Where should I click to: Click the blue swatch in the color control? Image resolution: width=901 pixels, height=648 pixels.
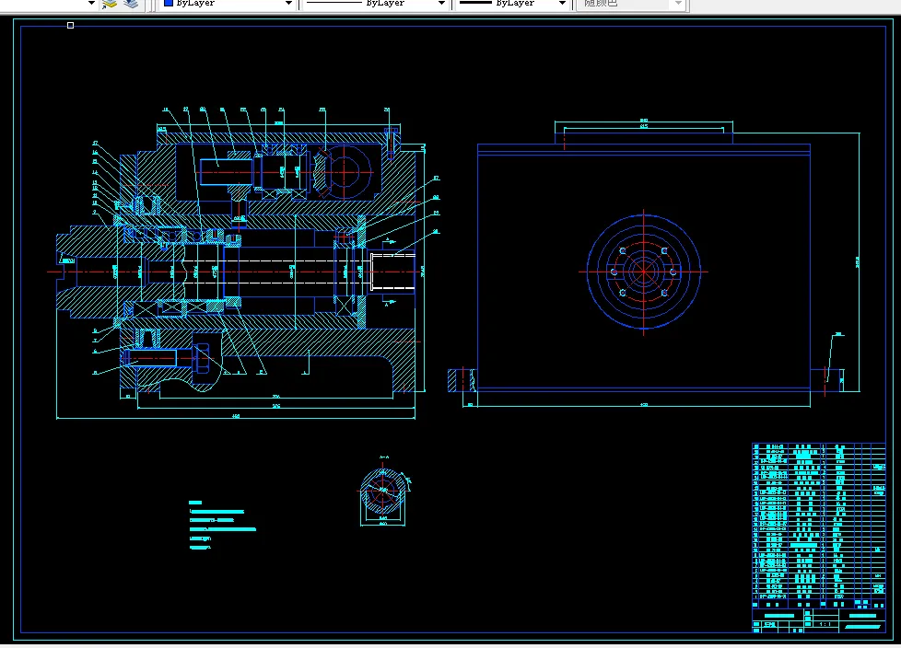click(x=169, y=3)
